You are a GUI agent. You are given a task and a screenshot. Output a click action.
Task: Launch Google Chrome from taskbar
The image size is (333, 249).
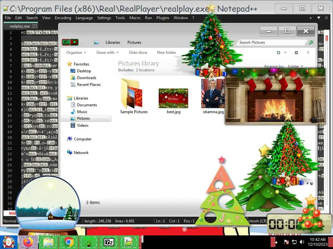68,242
